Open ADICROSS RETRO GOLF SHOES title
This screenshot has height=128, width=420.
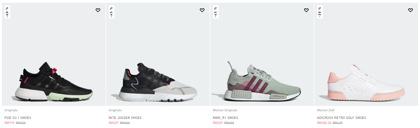tap(342, 118)
